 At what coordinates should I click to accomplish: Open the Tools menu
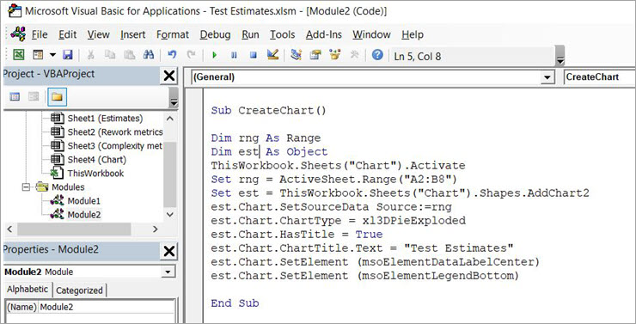pyautogui.click(x=283, y=35)
